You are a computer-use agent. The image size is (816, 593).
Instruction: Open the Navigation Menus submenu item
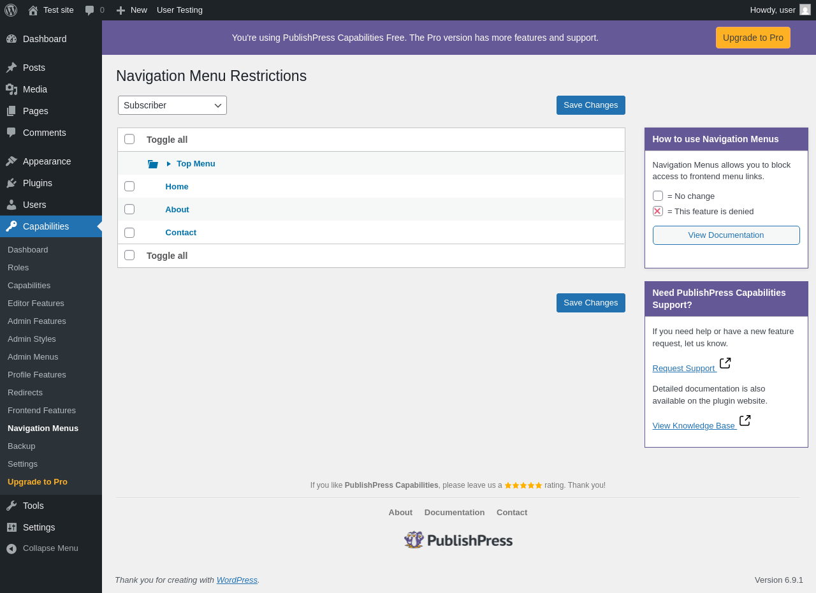(43, 428)
